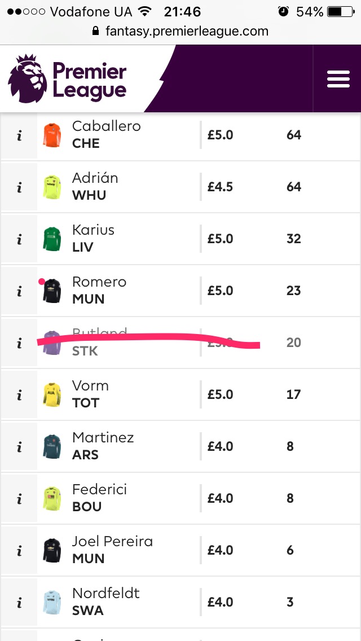Screen dimensions: 361x641
Task: Click info icon for Vorm
Action: coord(19,395)
